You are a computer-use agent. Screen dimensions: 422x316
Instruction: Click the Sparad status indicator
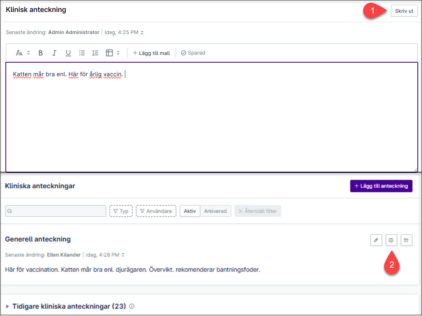coord(193,53)
